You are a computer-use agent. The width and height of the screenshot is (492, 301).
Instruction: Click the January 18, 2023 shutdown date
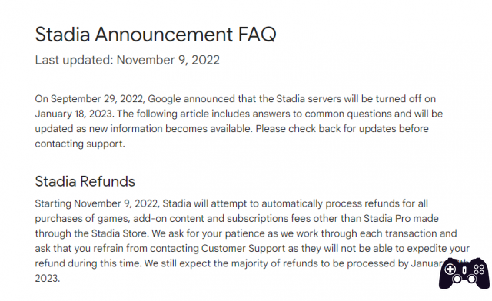point(74,114)
